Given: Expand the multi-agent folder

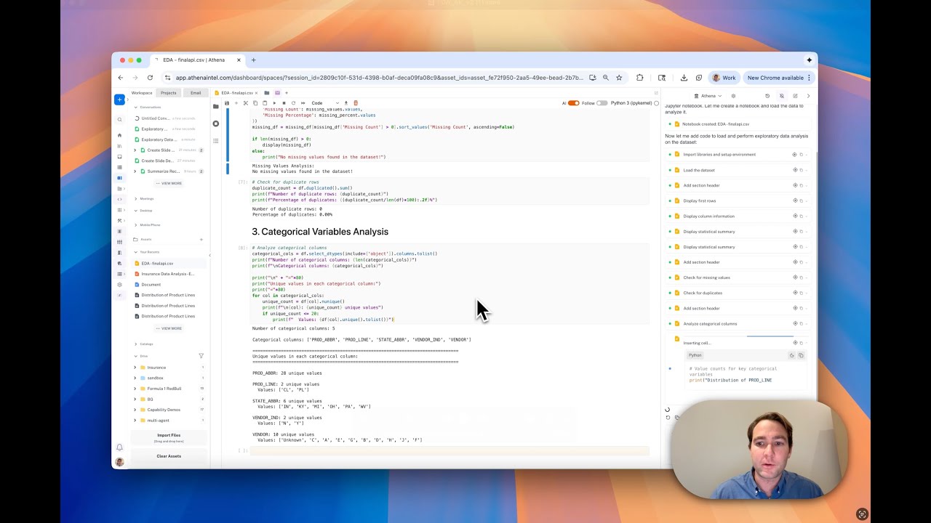Looking at the screenshot, I should click(135, 420).
